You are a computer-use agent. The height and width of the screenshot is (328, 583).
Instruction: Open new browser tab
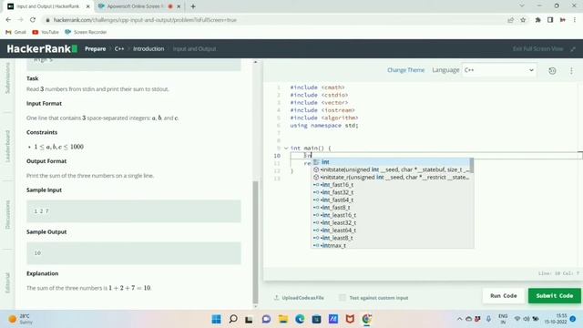192,6
